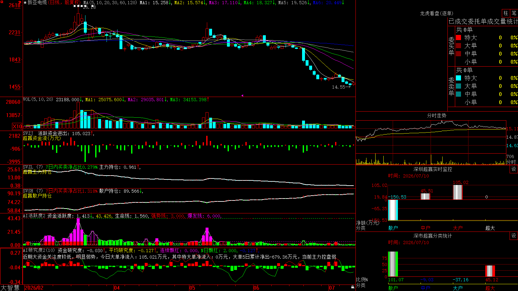Click the cyan 特大 sell-order color swatch
The height and width of the screenshot is (291, 518).
458,78
